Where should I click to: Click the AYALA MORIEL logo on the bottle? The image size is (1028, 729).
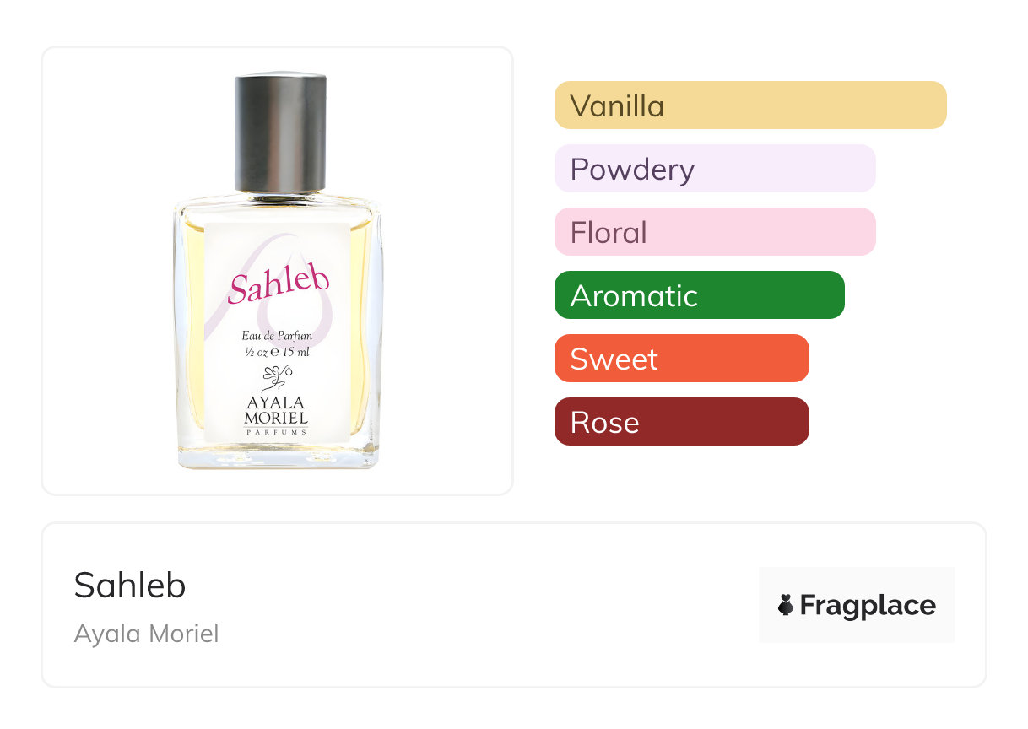coord(276,410)
